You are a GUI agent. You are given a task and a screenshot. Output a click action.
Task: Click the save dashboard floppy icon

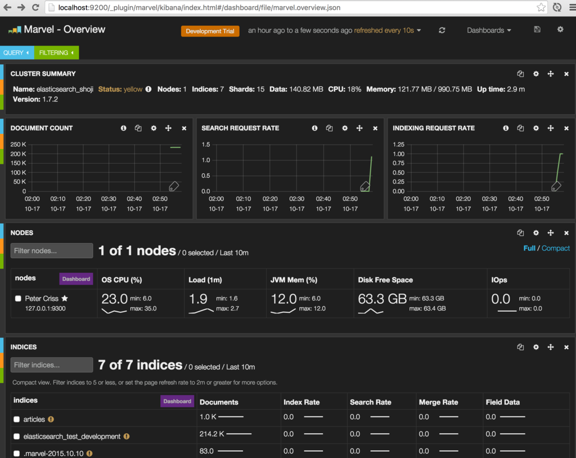click(x=537, y=29)
